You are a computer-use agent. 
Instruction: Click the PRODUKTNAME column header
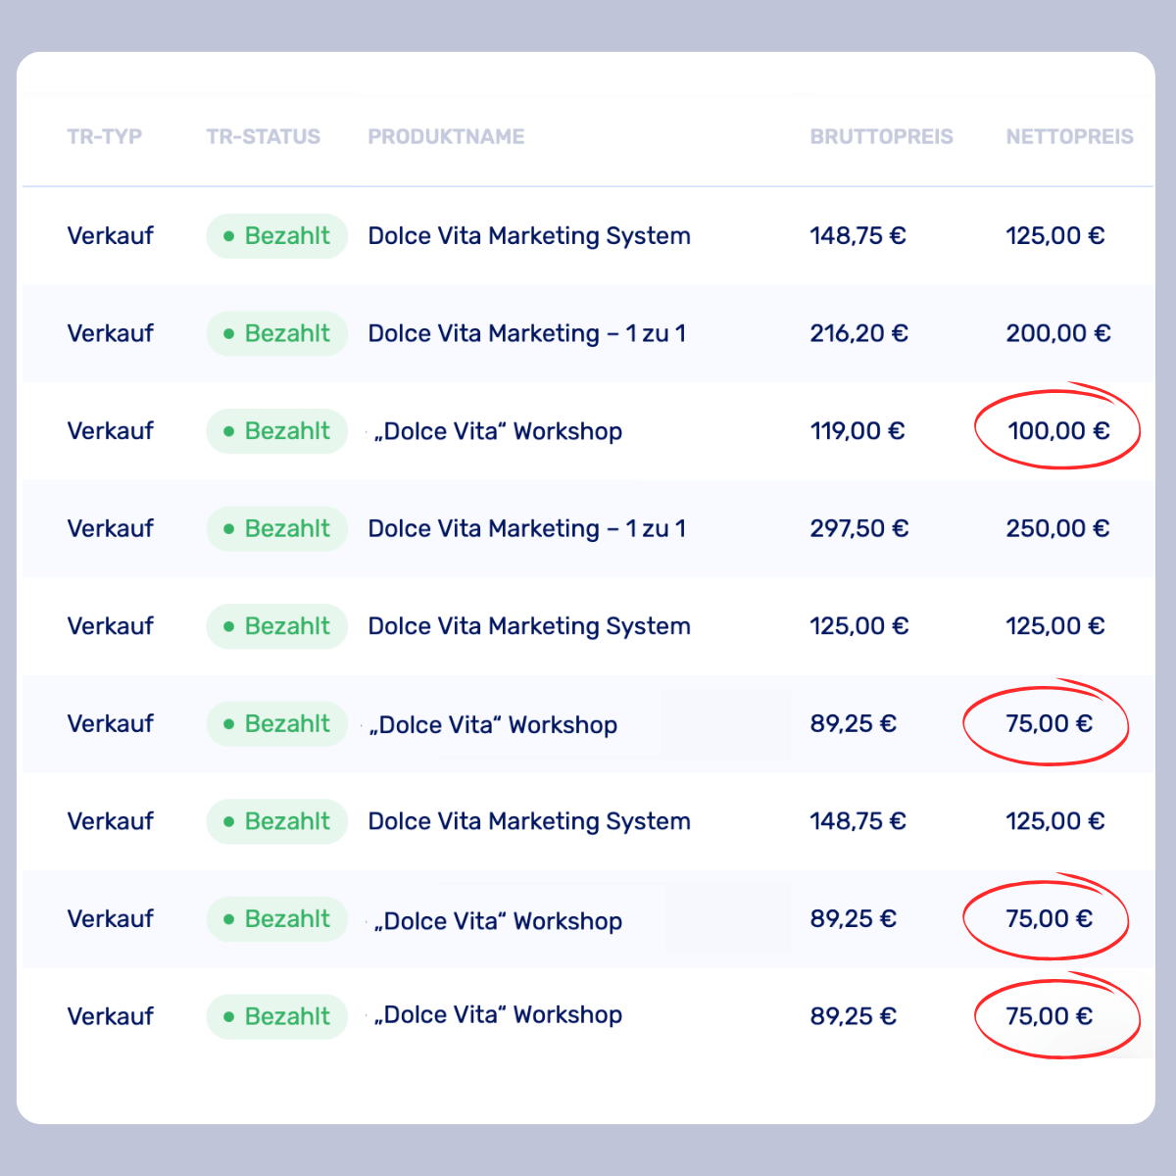tap(446, 137)
